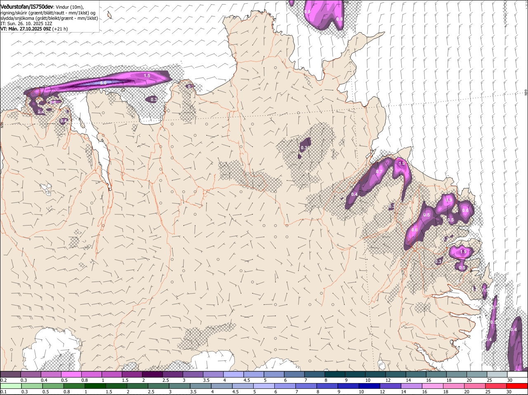
Task: Lower legend row: click swatch between 2.5 and 3
Action: click(159, 386)
